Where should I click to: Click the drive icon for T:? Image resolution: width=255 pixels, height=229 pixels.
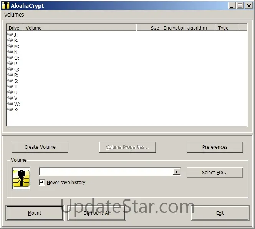click(10, 86)
